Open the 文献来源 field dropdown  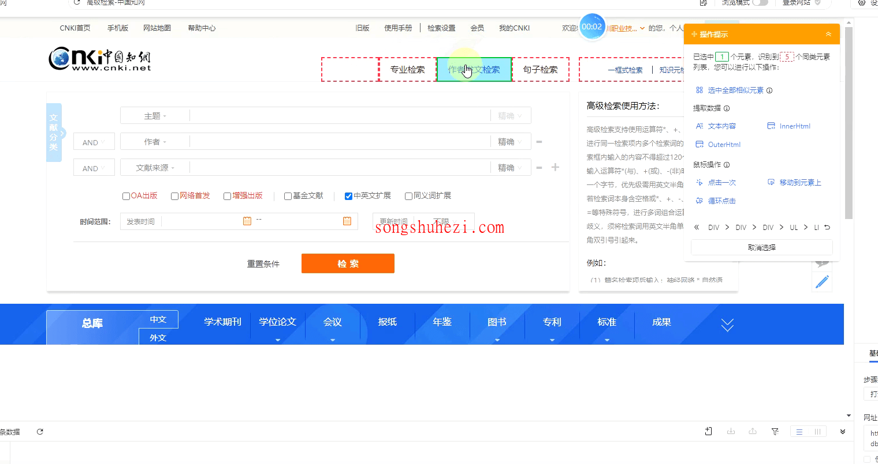pos(155,168)
